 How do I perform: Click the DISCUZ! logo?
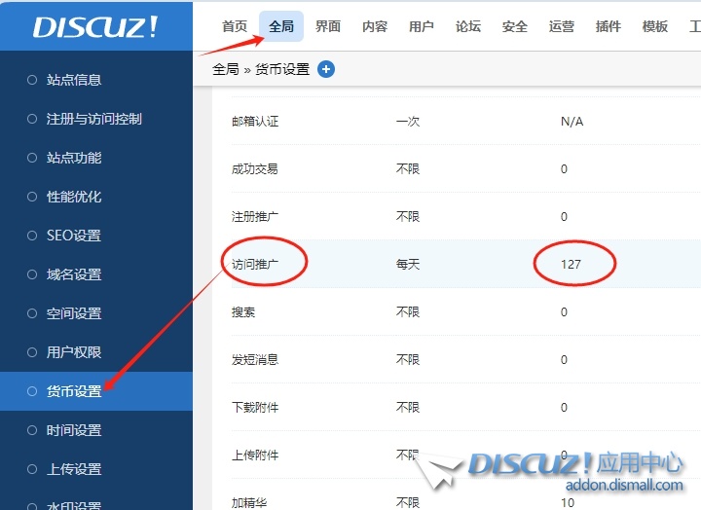click(95, 26)
